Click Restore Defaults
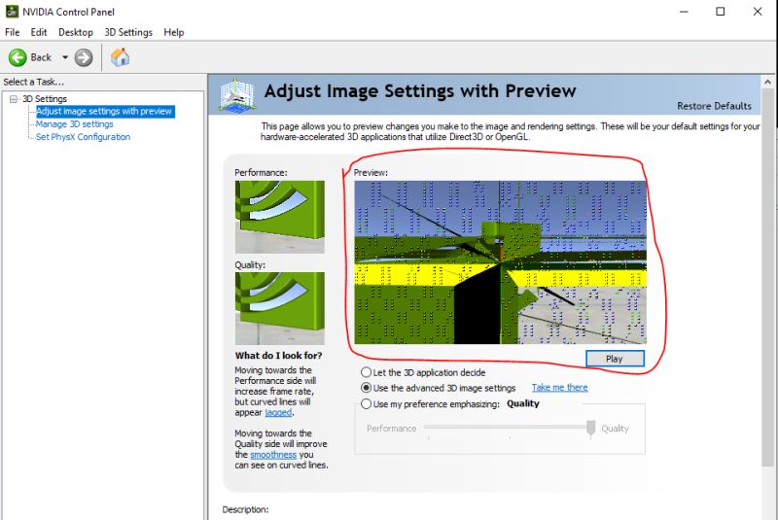The height and width of the screenshot is (520, 778). [714, 106]
